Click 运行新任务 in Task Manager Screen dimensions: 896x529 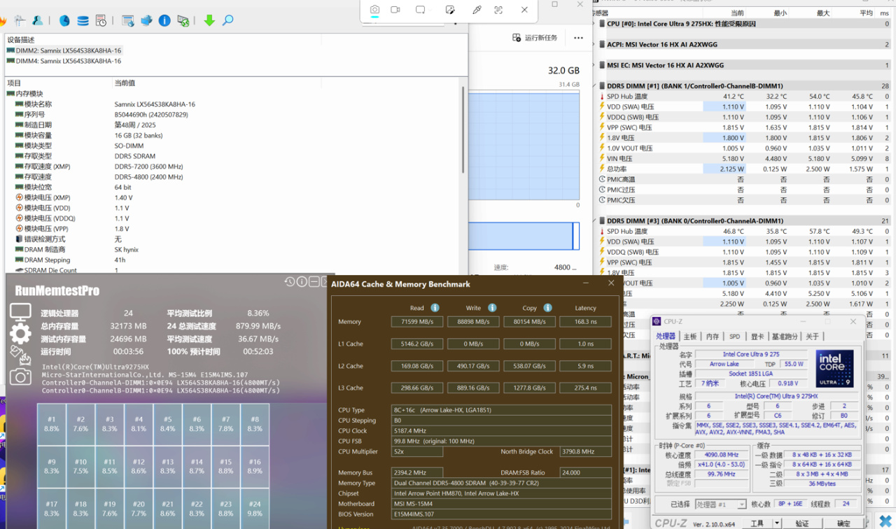click(x=535, y=38)
